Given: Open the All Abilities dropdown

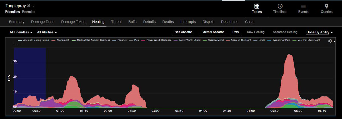Looking at the screenshot, I should (47, 32).
